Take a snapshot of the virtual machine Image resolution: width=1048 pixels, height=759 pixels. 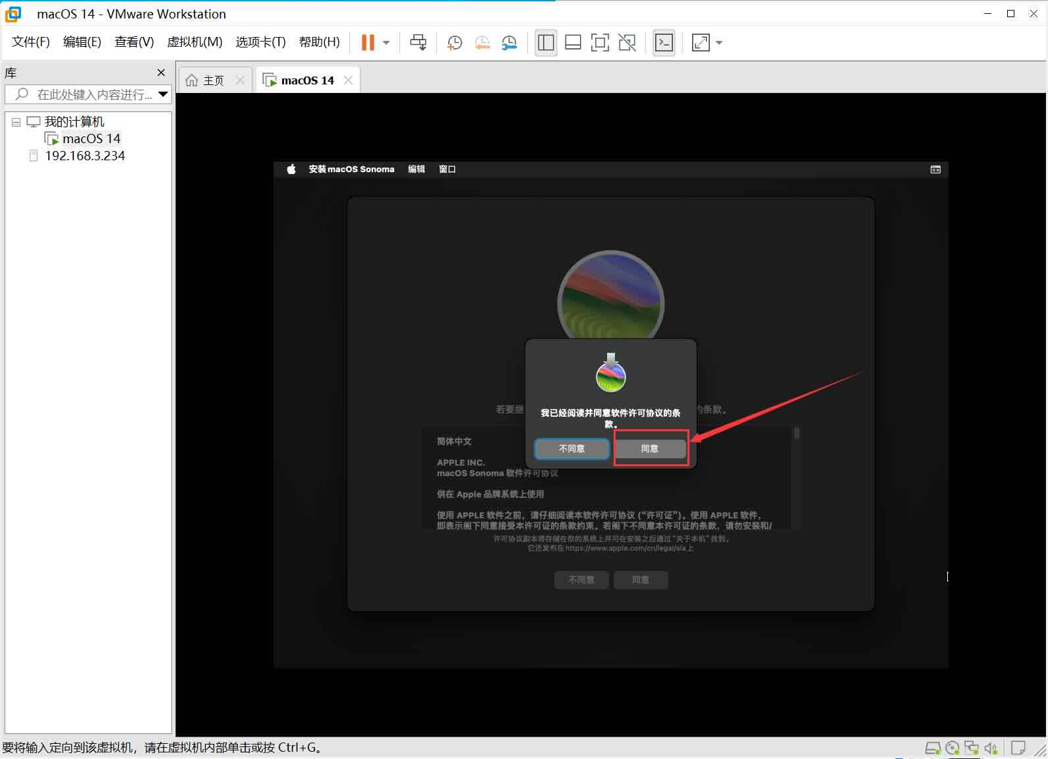[454, 43]
